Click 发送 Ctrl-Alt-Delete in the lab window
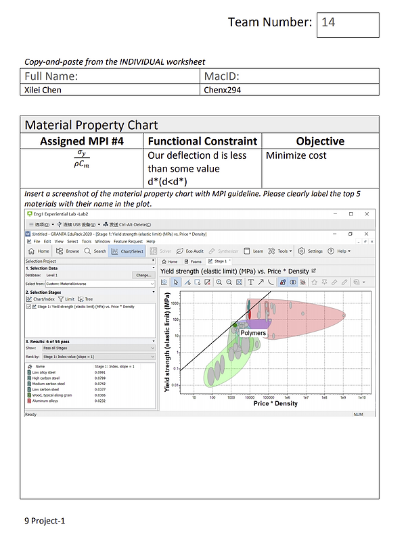This screenshot has height=533, width=406. [127, 225]
